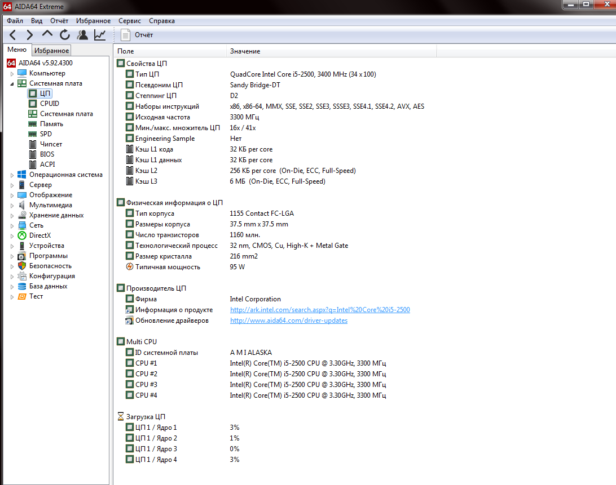Open the Отчёт menu in menu bar
This screenshot has width=616, height=485.
pos(59,21)
